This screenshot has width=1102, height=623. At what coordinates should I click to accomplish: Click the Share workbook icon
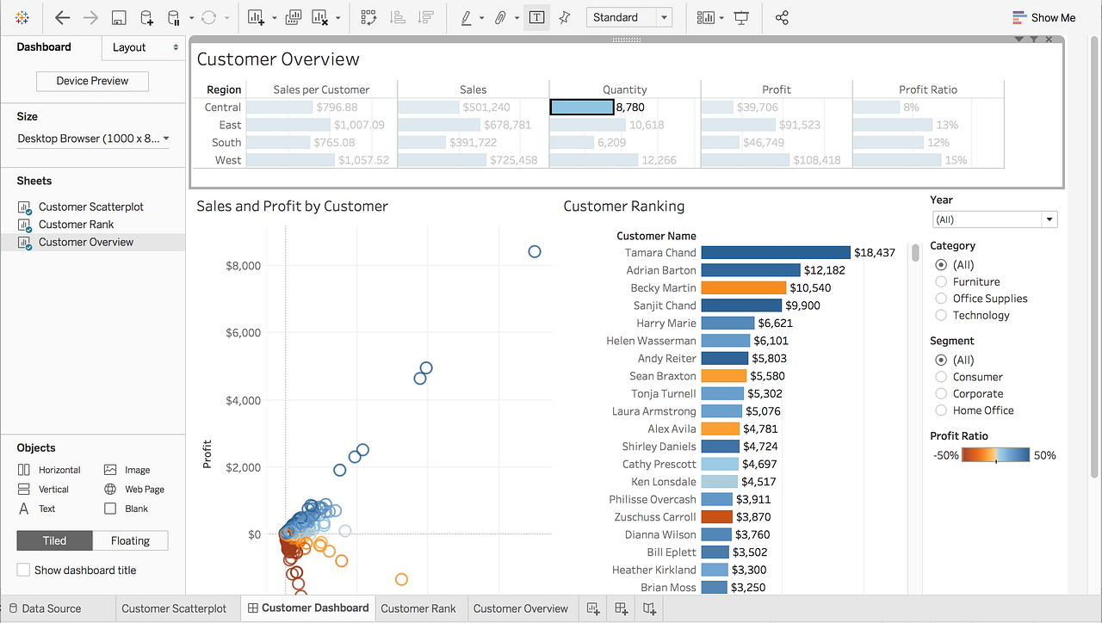782,17
